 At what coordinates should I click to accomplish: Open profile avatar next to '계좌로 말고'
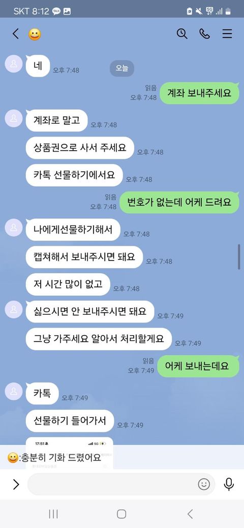coord(14,118)
